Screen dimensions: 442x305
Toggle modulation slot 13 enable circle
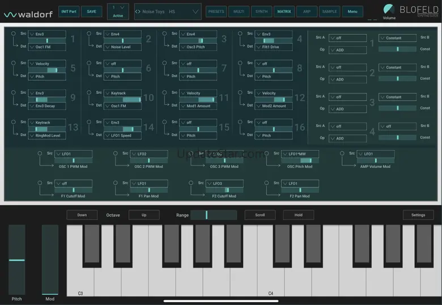(x=13, y=122)
